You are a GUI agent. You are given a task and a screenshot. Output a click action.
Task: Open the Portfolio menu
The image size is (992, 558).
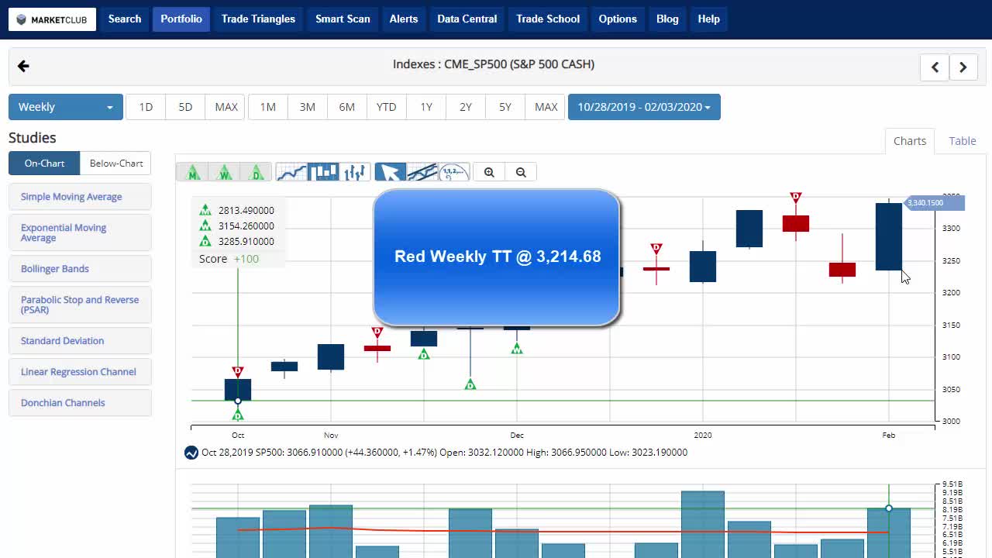[x=181, y=19]
